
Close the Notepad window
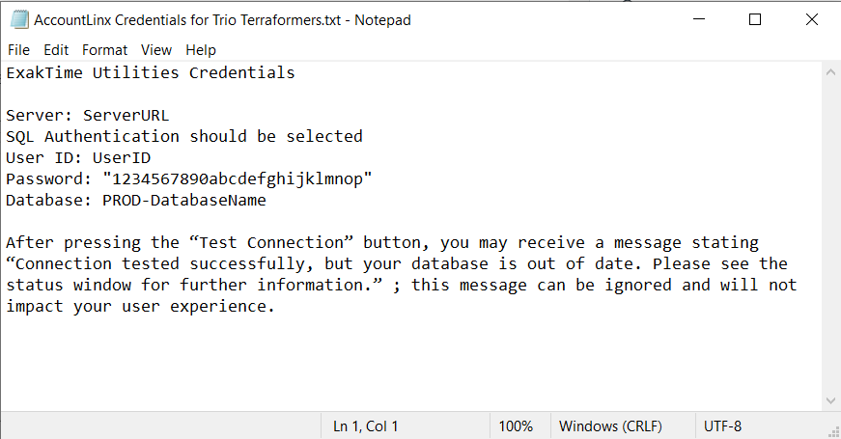pos(811,19)
